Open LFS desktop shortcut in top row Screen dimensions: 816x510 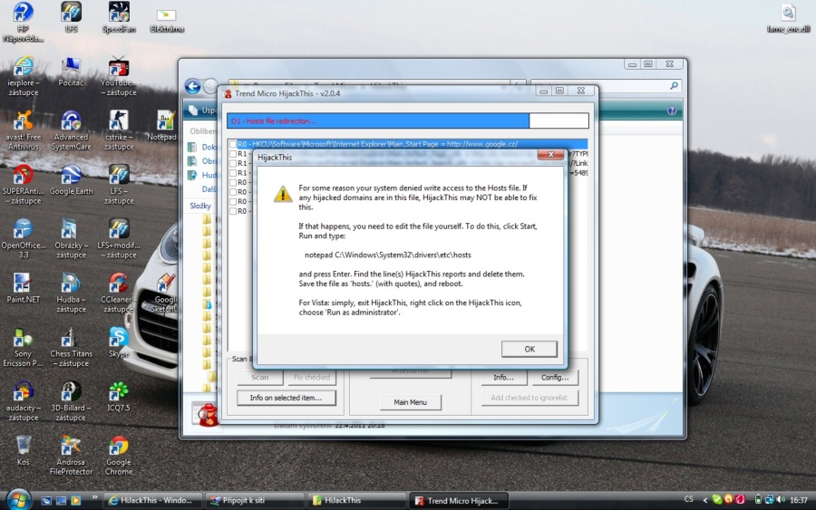tap(72, 18)
